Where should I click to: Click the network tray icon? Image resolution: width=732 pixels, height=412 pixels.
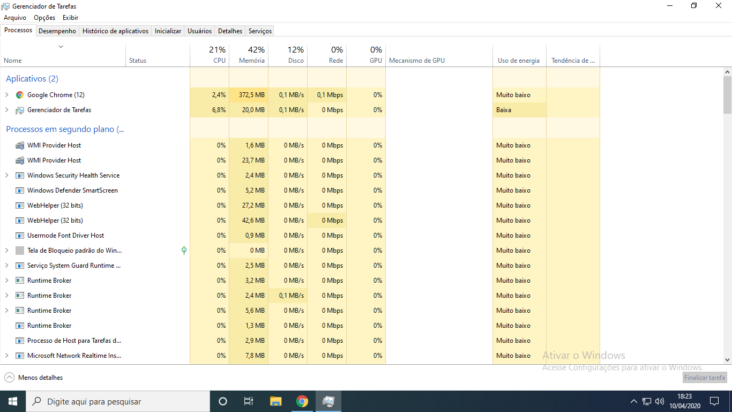pos(647,401)
